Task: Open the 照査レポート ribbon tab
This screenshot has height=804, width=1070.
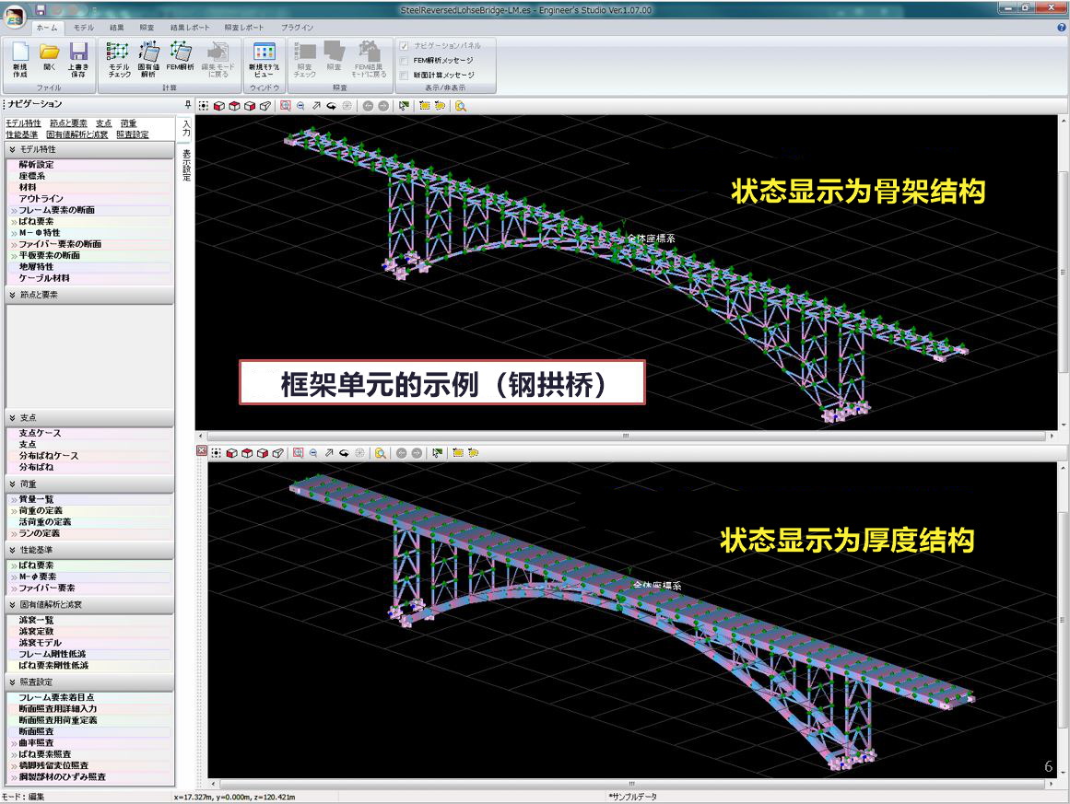Action: pos(243,28)
